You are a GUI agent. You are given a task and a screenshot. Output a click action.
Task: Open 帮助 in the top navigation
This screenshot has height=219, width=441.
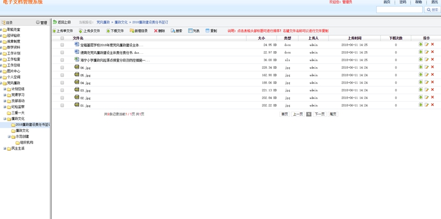pos(418,2)
